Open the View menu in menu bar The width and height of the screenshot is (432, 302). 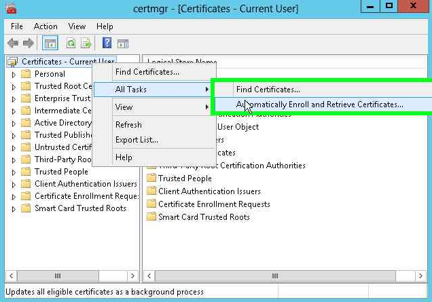tap(77, 26)
